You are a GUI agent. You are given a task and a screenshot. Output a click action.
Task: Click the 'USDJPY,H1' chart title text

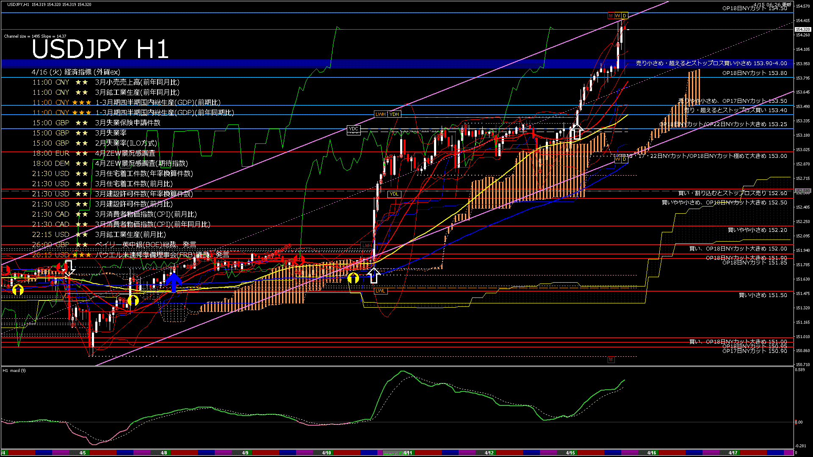click(18, 4)
